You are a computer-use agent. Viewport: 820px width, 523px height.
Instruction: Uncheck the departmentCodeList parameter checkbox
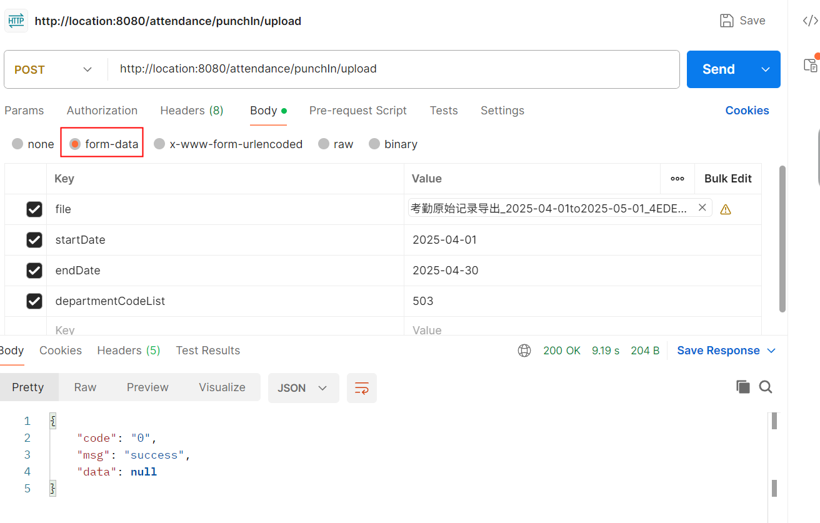click(x=34, y=301)
